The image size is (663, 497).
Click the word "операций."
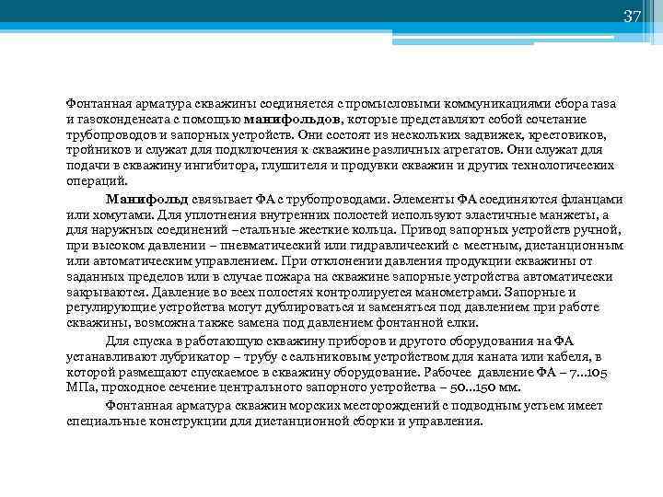click(x=97, y=181)
